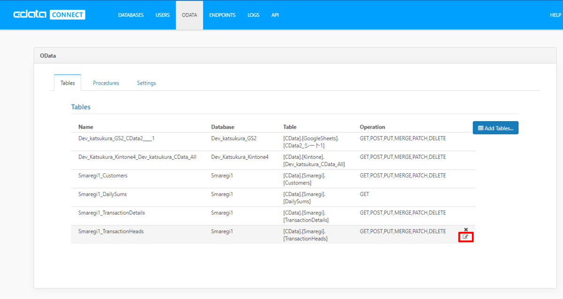Click the Smaregi1_Customers row
563x299 pixels.
103,176
